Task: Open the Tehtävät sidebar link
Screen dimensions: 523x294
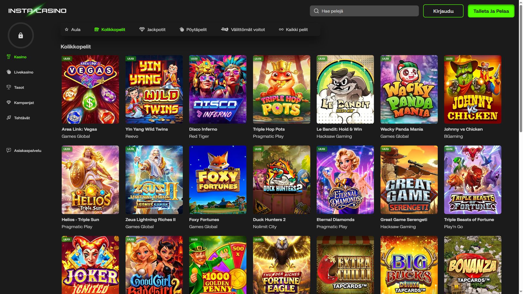Action: coord(18,118)
